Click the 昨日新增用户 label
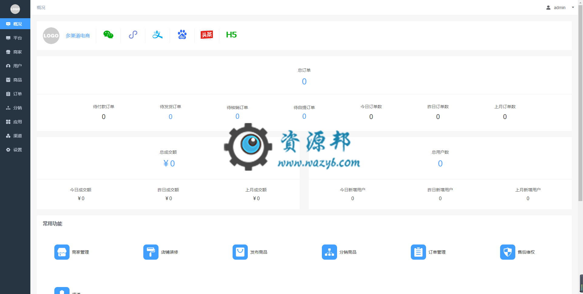The image size is (583, 294). point(440,190)
